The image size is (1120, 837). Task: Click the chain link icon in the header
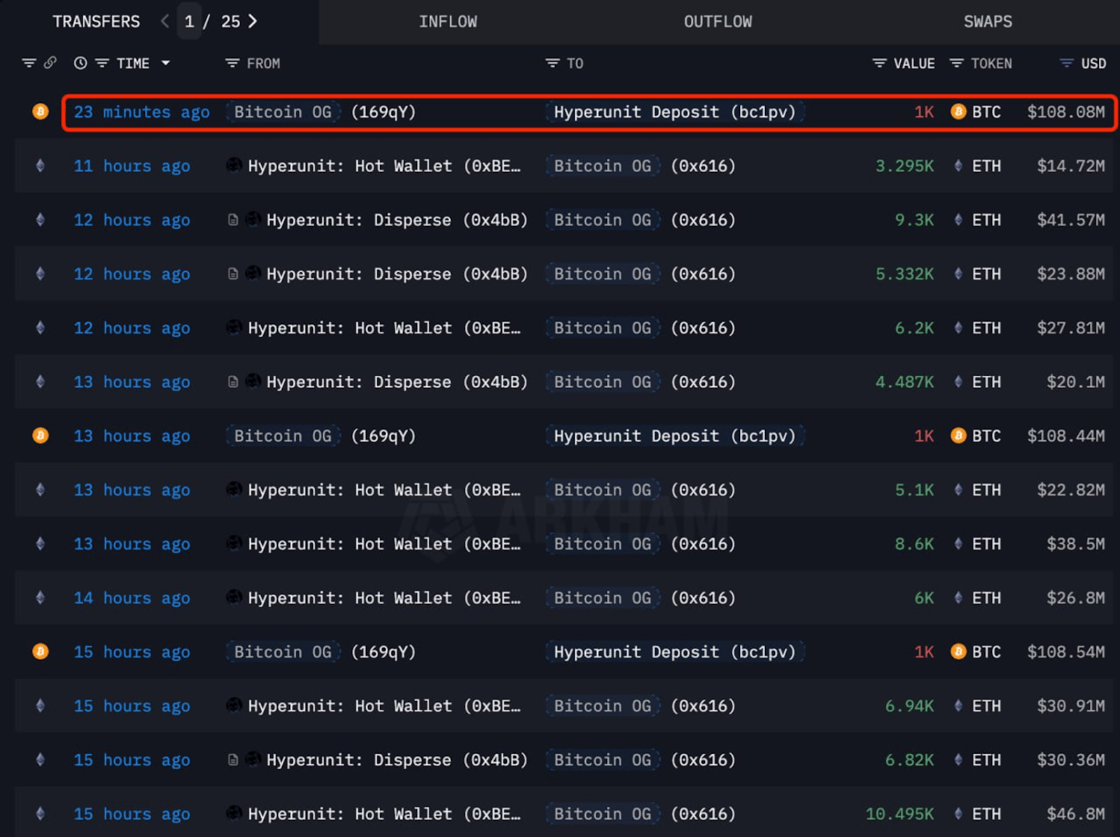50,63
